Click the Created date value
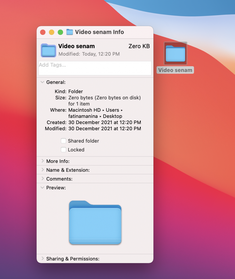Viewport: 235px width, 279px height. (105, 122)
